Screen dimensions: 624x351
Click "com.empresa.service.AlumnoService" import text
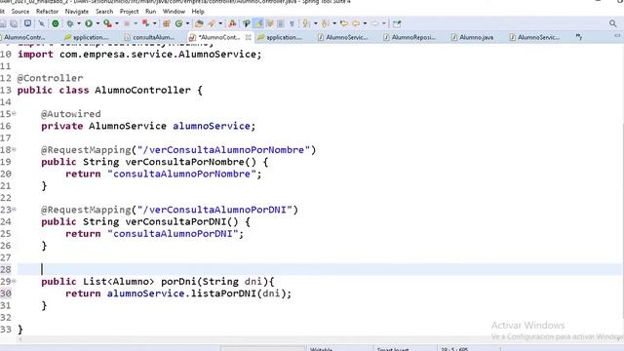click(158, 55)
